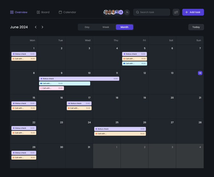Open the Status check spanning June 9–11

79,79
